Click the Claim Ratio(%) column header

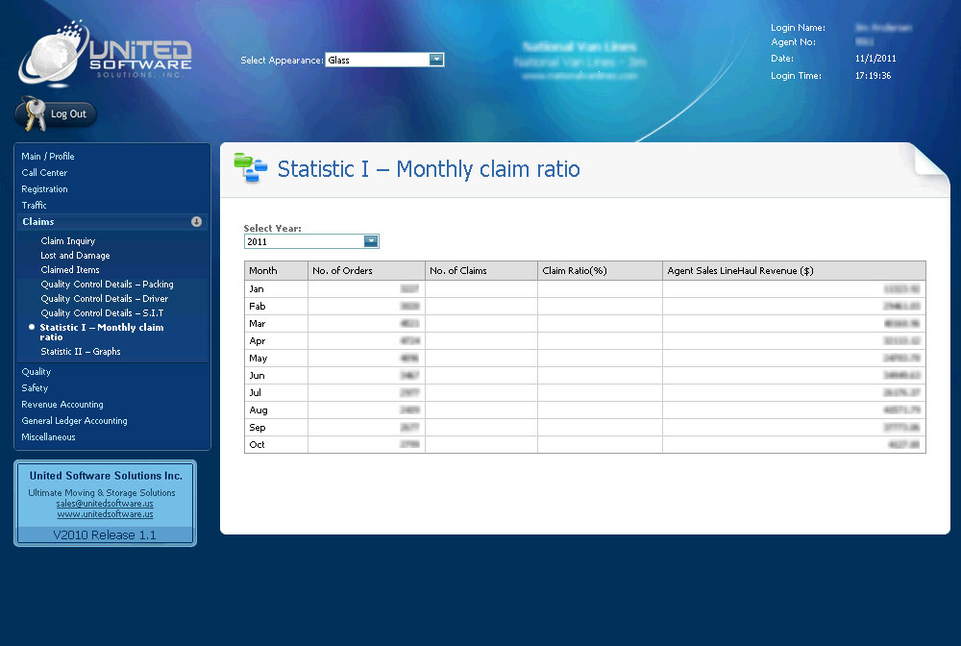600,270
